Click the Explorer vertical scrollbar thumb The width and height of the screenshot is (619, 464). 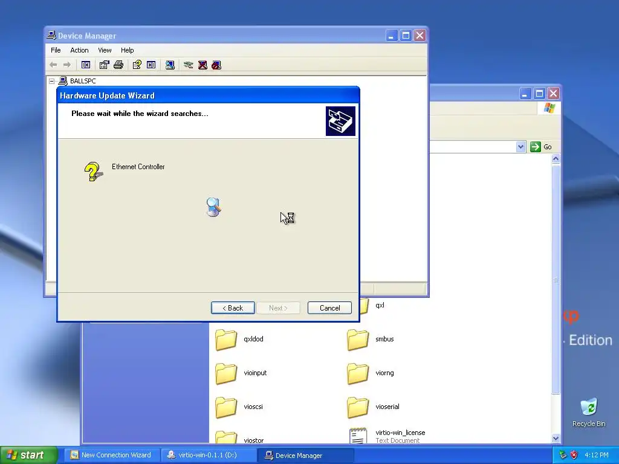(x=556, y=279)
